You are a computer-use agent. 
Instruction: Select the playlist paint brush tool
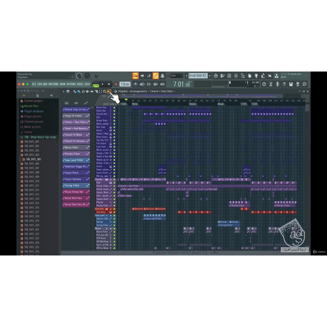tap(79, 91)
